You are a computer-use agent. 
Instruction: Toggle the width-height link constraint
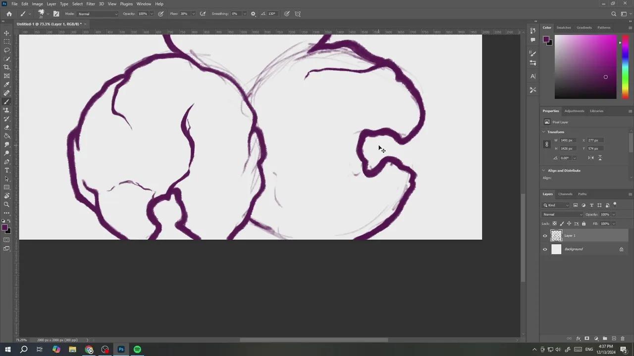click(x=547, y=144)
